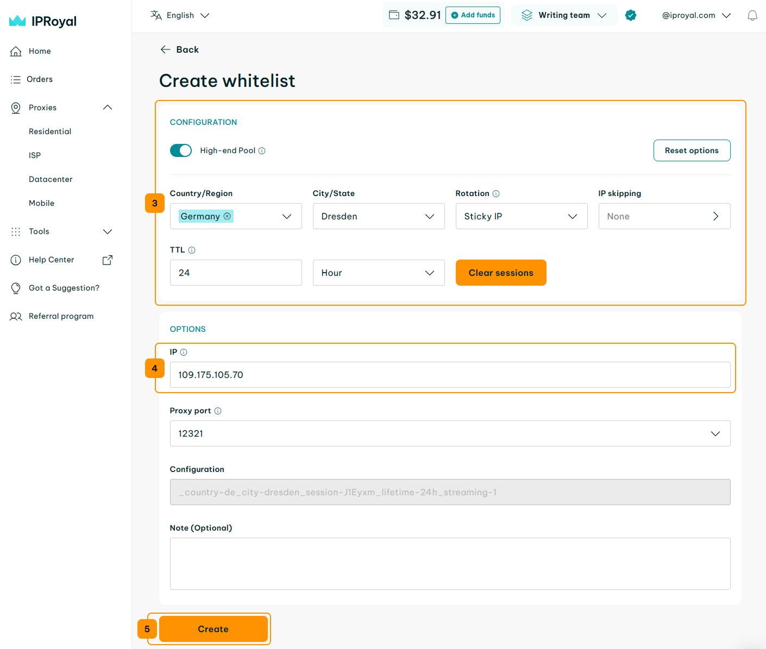Focus the Note (Optional) text area

click(450, 564)
